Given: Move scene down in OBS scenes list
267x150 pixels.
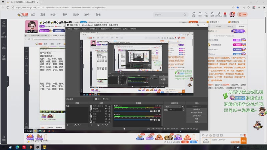Looking at the screenshot, I should [79, 125].
